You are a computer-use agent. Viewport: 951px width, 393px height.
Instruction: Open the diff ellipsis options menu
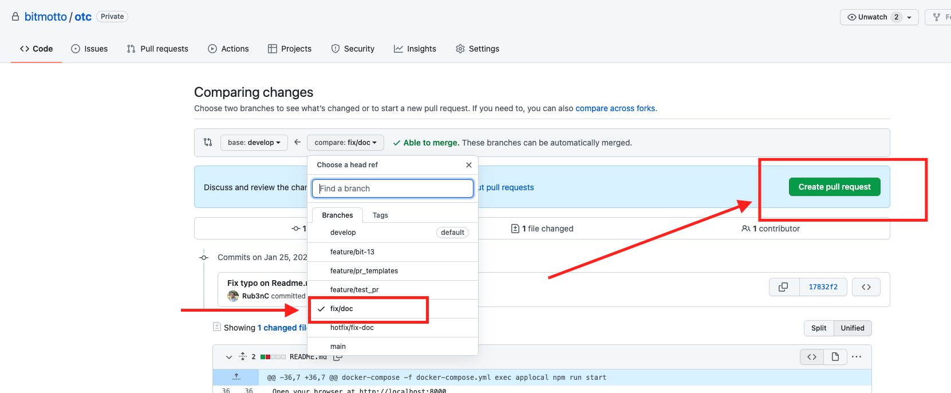[x=857, y=357]
